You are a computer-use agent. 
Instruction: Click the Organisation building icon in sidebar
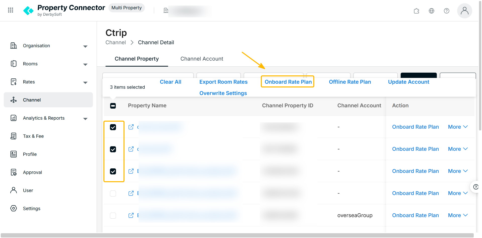click(14, 45)
